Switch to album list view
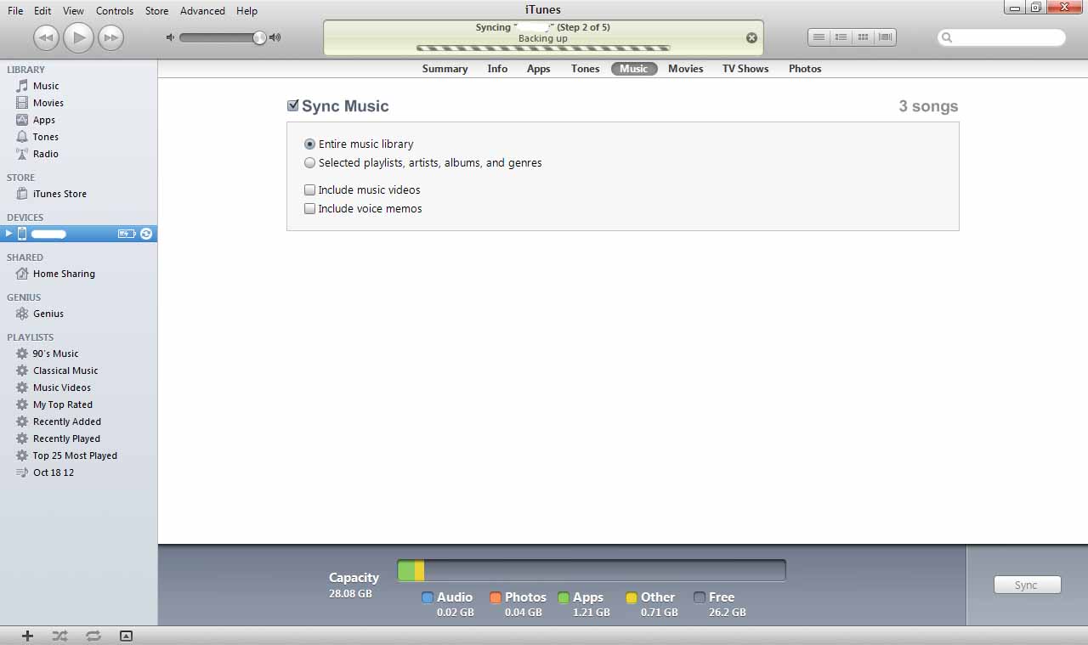Viewport: 1088px width, 645px height. pos(841,37)
